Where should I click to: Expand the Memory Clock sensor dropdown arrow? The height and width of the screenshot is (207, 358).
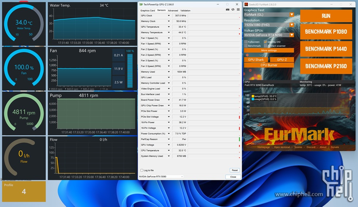point(169,21)
